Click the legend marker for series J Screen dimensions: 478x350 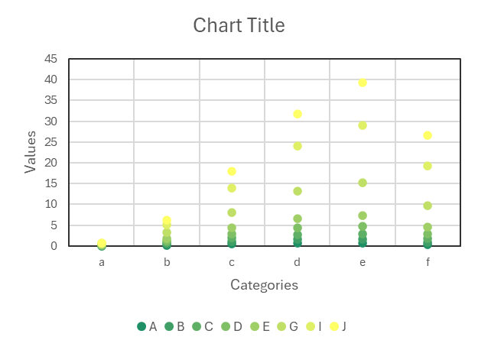click(333, 326)
